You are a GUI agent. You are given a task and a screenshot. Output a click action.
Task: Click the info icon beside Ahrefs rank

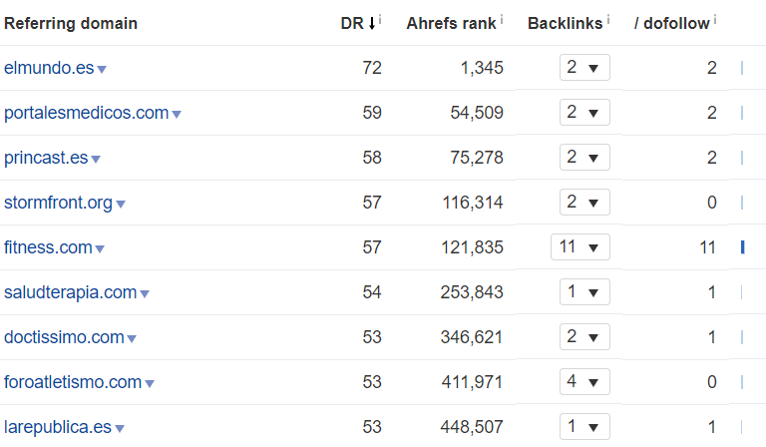502,19
